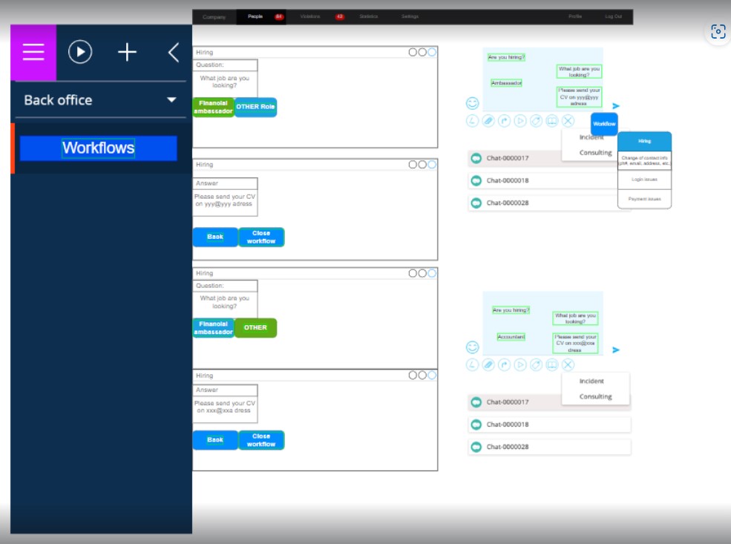This screenshot has width=731, height=544.
Task: Open Chat-0000017 in the list below the Accountant chat
Action: click(x=549, y=402)
